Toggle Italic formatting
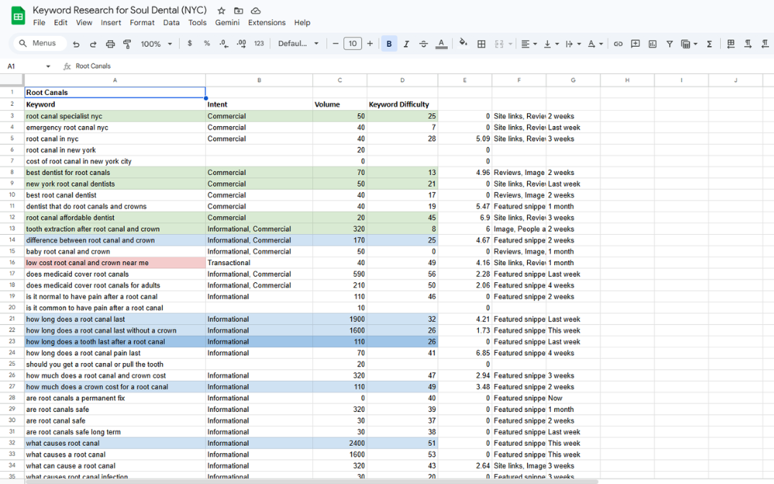774x484 pixels. 406,44
